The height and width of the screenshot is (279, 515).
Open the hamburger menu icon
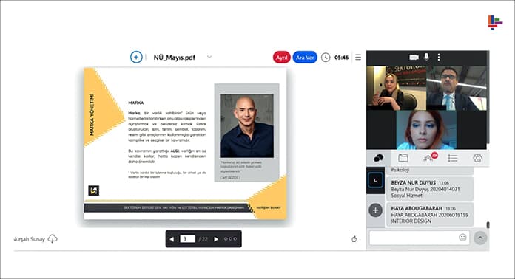pyautogui.click(x=358, y=58)
